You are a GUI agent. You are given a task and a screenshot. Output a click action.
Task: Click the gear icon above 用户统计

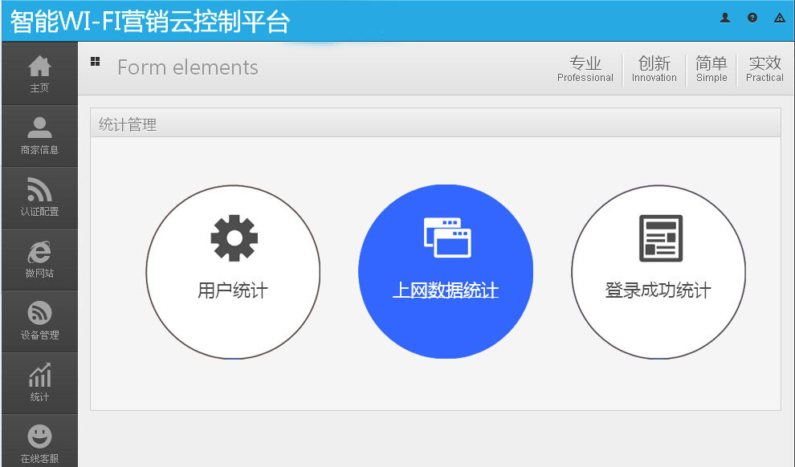[x=234, y=238]
